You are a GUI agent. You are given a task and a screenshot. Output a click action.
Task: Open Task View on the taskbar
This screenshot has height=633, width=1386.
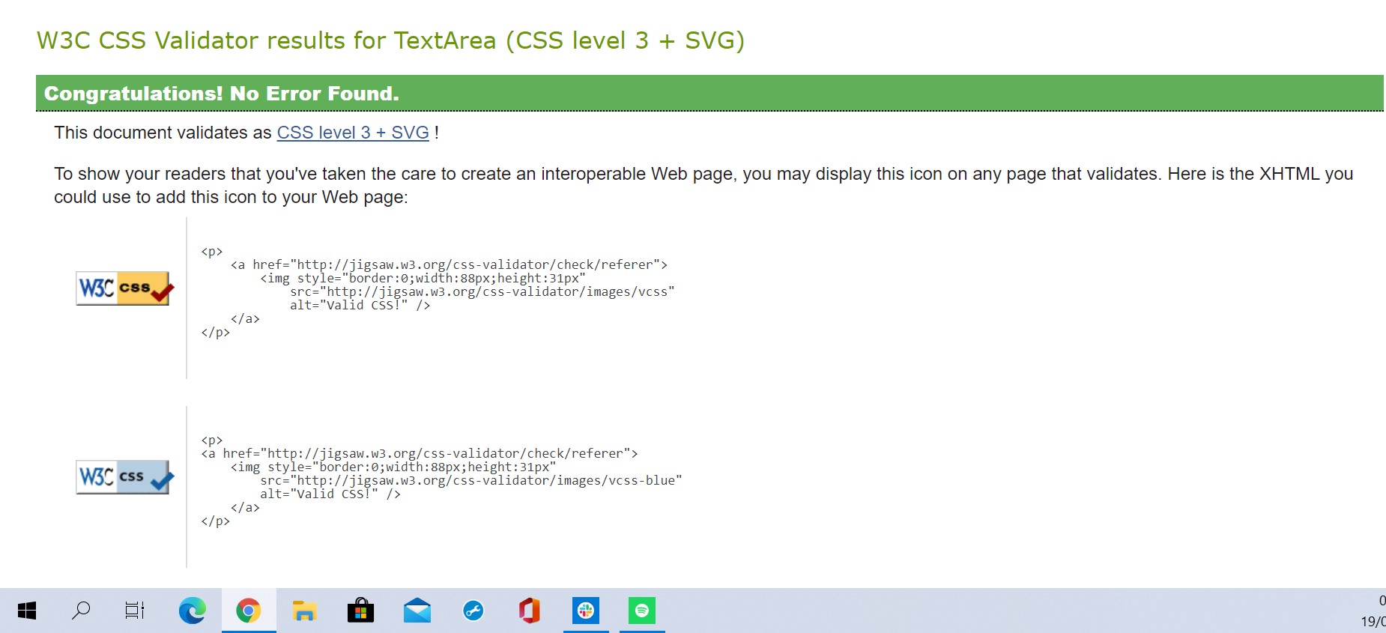coord(135,611)
